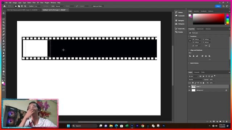Select the Zoom tool
This screenshot has height=130, width=232.
pos(4,74)
